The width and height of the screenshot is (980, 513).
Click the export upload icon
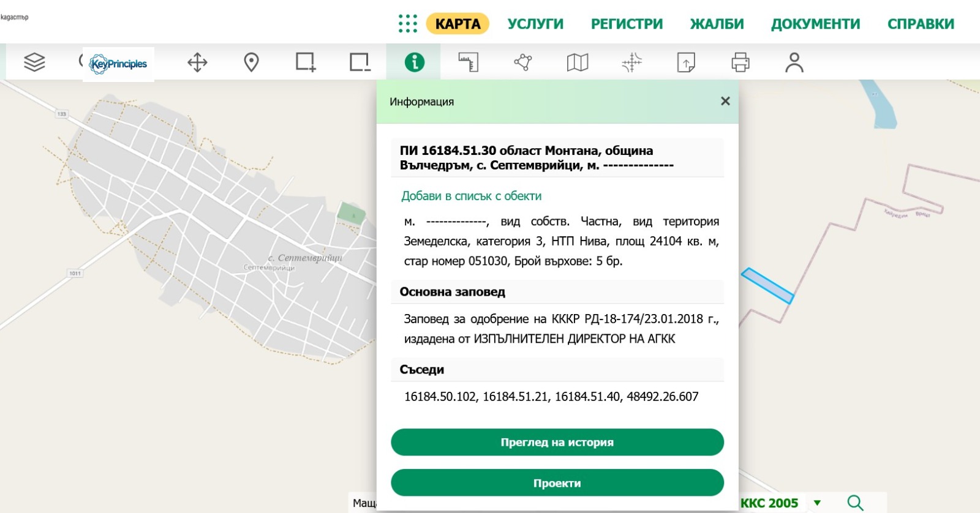686,62
